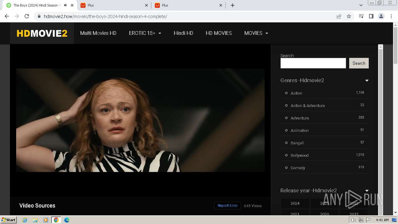Switch to the first Plus tab
398x224 pixels.
[114, 5]
